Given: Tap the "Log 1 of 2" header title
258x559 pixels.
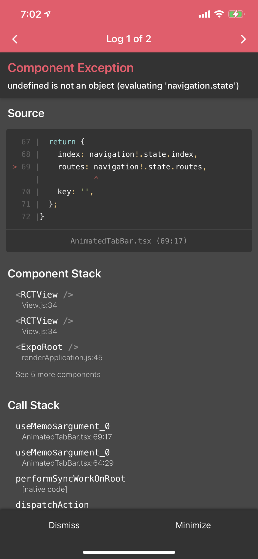Looking at the screenshot, I should click(129, 39).
